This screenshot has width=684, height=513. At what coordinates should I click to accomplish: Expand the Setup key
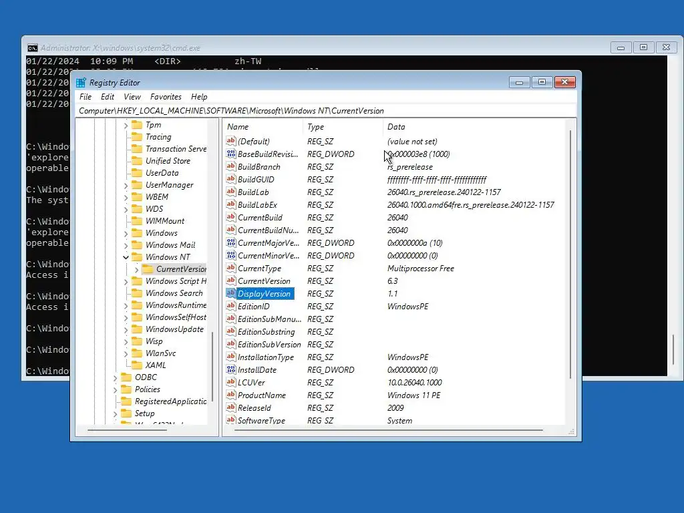[x=115, y=414]
